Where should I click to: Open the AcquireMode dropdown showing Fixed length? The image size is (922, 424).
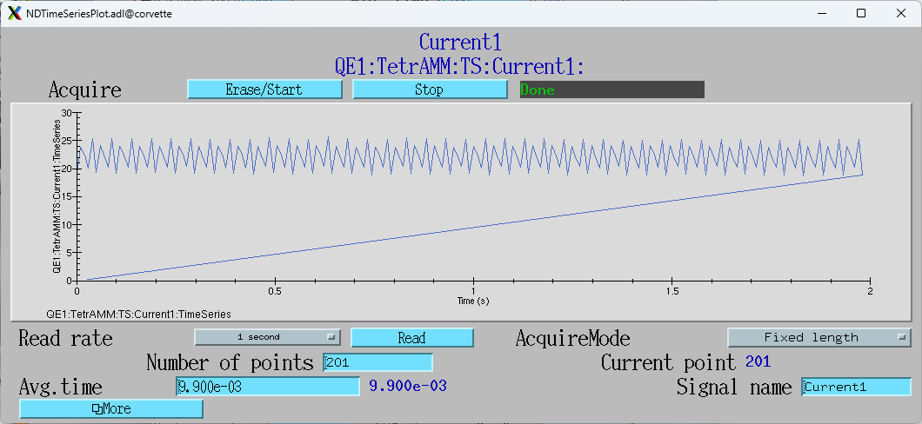coord(819,338)
